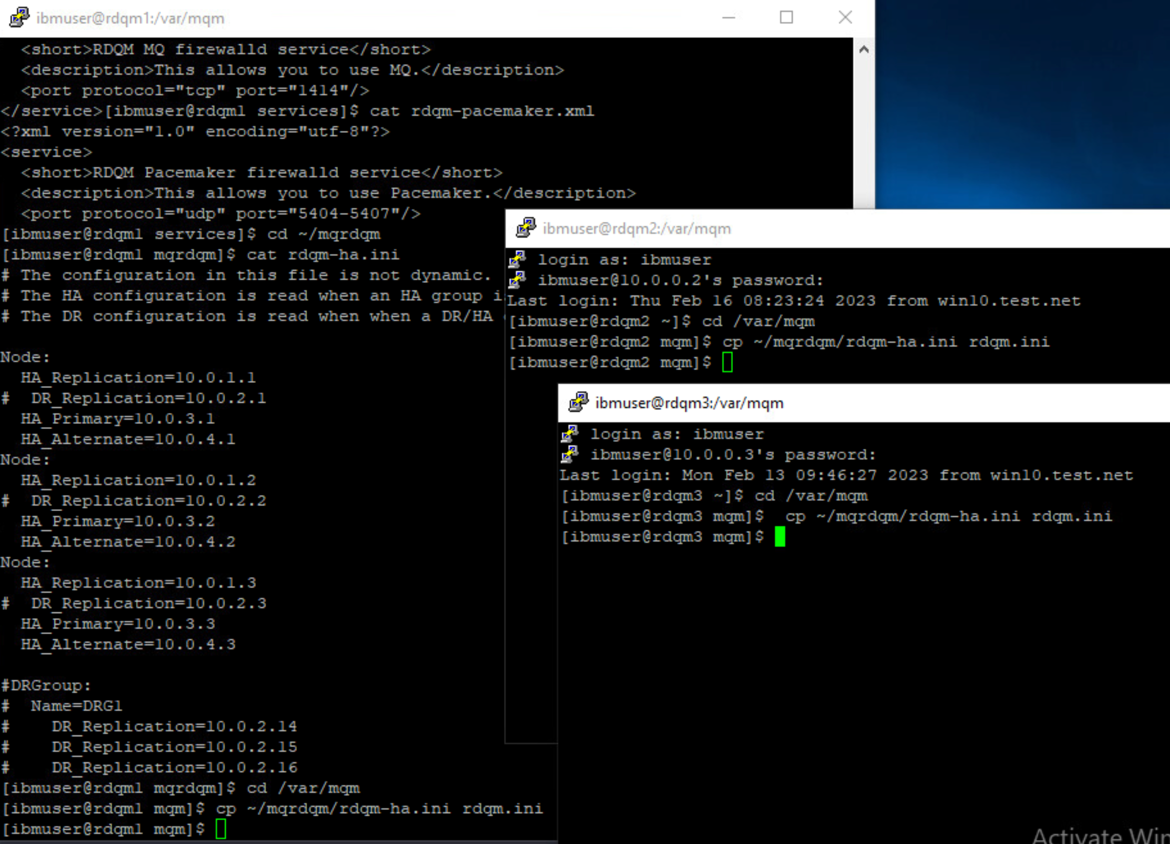Click the first 'Node:' heading line
The width and height of the screenshot is (1170, 844).
click(x=25, y=357)
